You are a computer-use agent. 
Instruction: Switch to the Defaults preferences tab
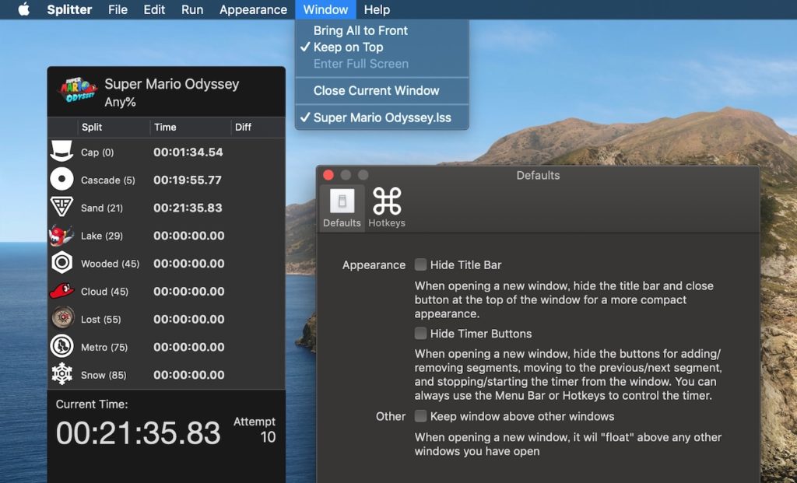342,208
